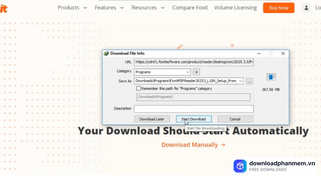Expand the Save As path dropdown
321x180 pixels.
[x=240, y=81]
